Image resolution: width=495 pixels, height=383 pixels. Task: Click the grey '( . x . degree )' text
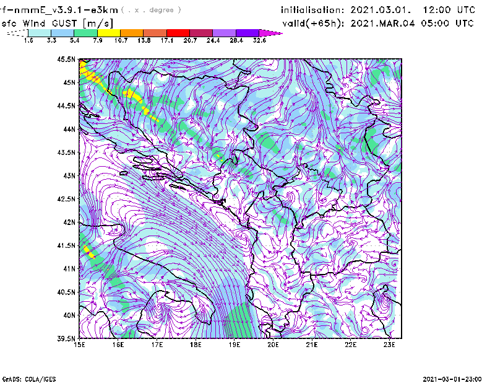[151, 10]
